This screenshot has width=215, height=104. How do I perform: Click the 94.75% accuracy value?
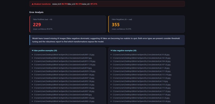(65, 4)
